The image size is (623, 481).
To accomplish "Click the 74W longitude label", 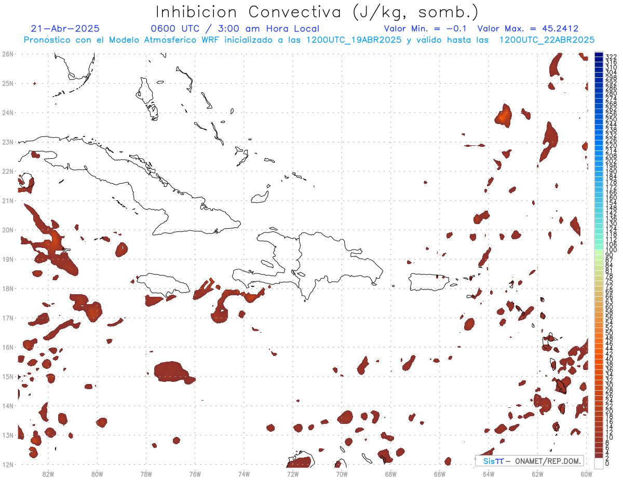I will point(243,473).
